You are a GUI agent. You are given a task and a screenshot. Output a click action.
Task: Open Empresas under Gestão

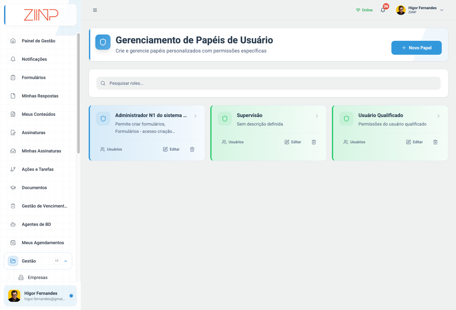click(38, 277)
